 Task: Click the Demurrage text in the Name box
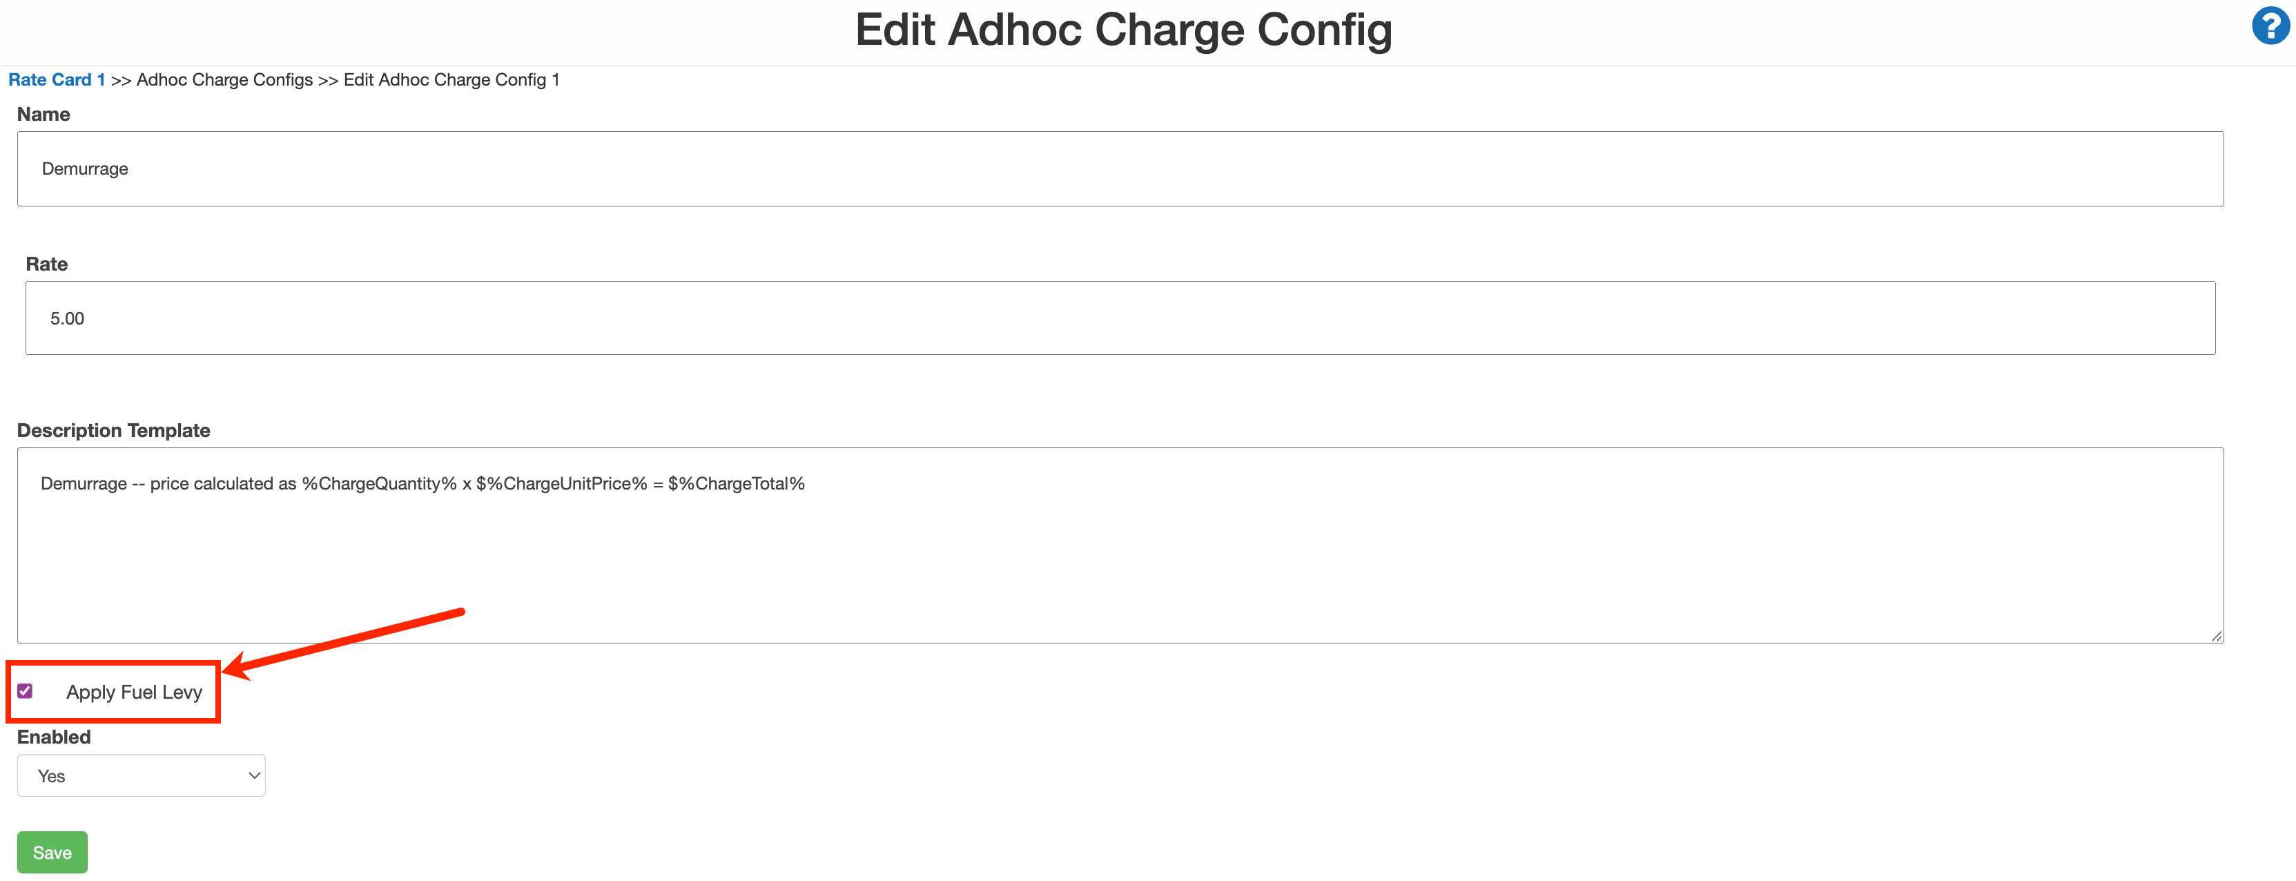pos(85,168)
